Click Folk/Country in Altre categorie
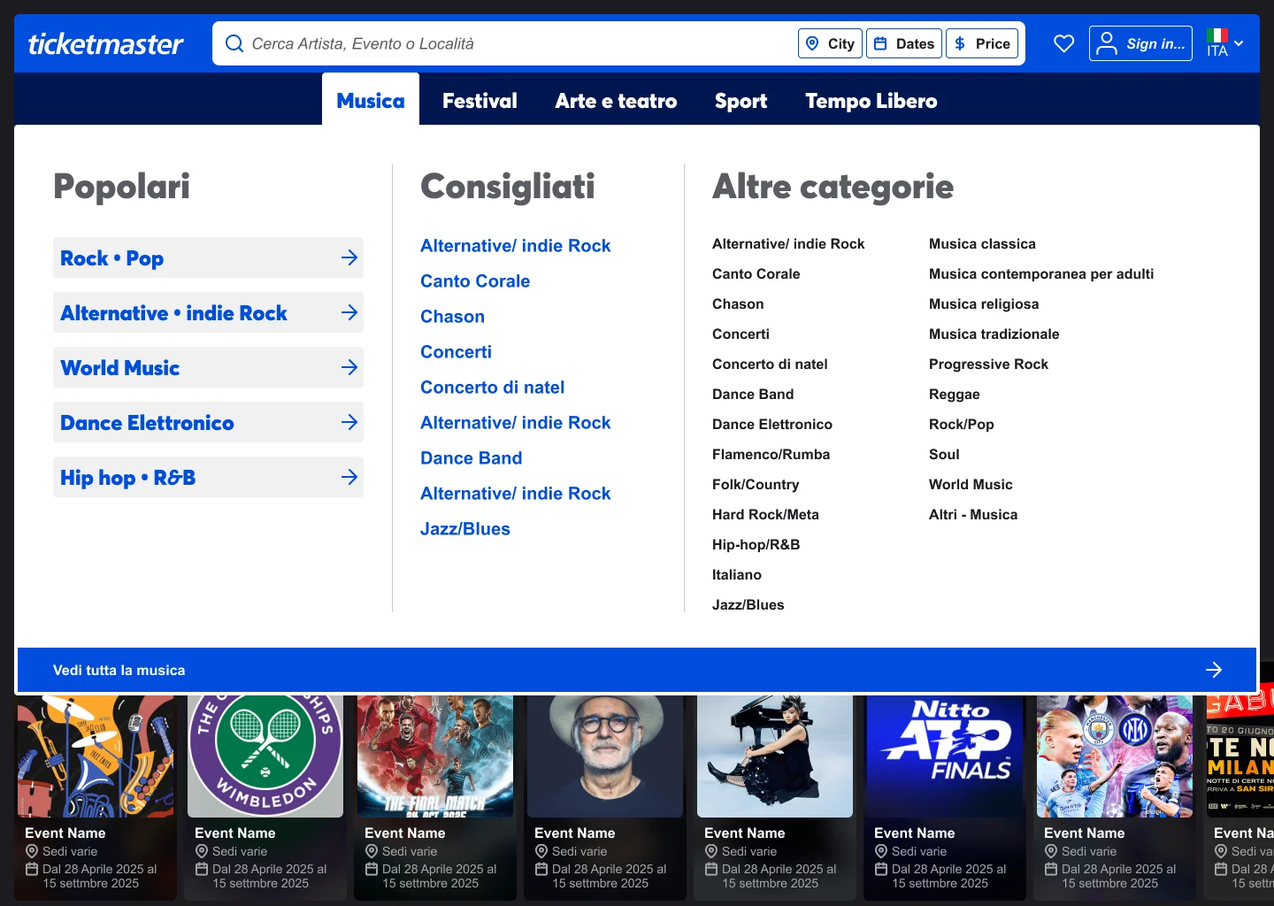Viewport: 1274px width, 906px height. pos(756,484)
